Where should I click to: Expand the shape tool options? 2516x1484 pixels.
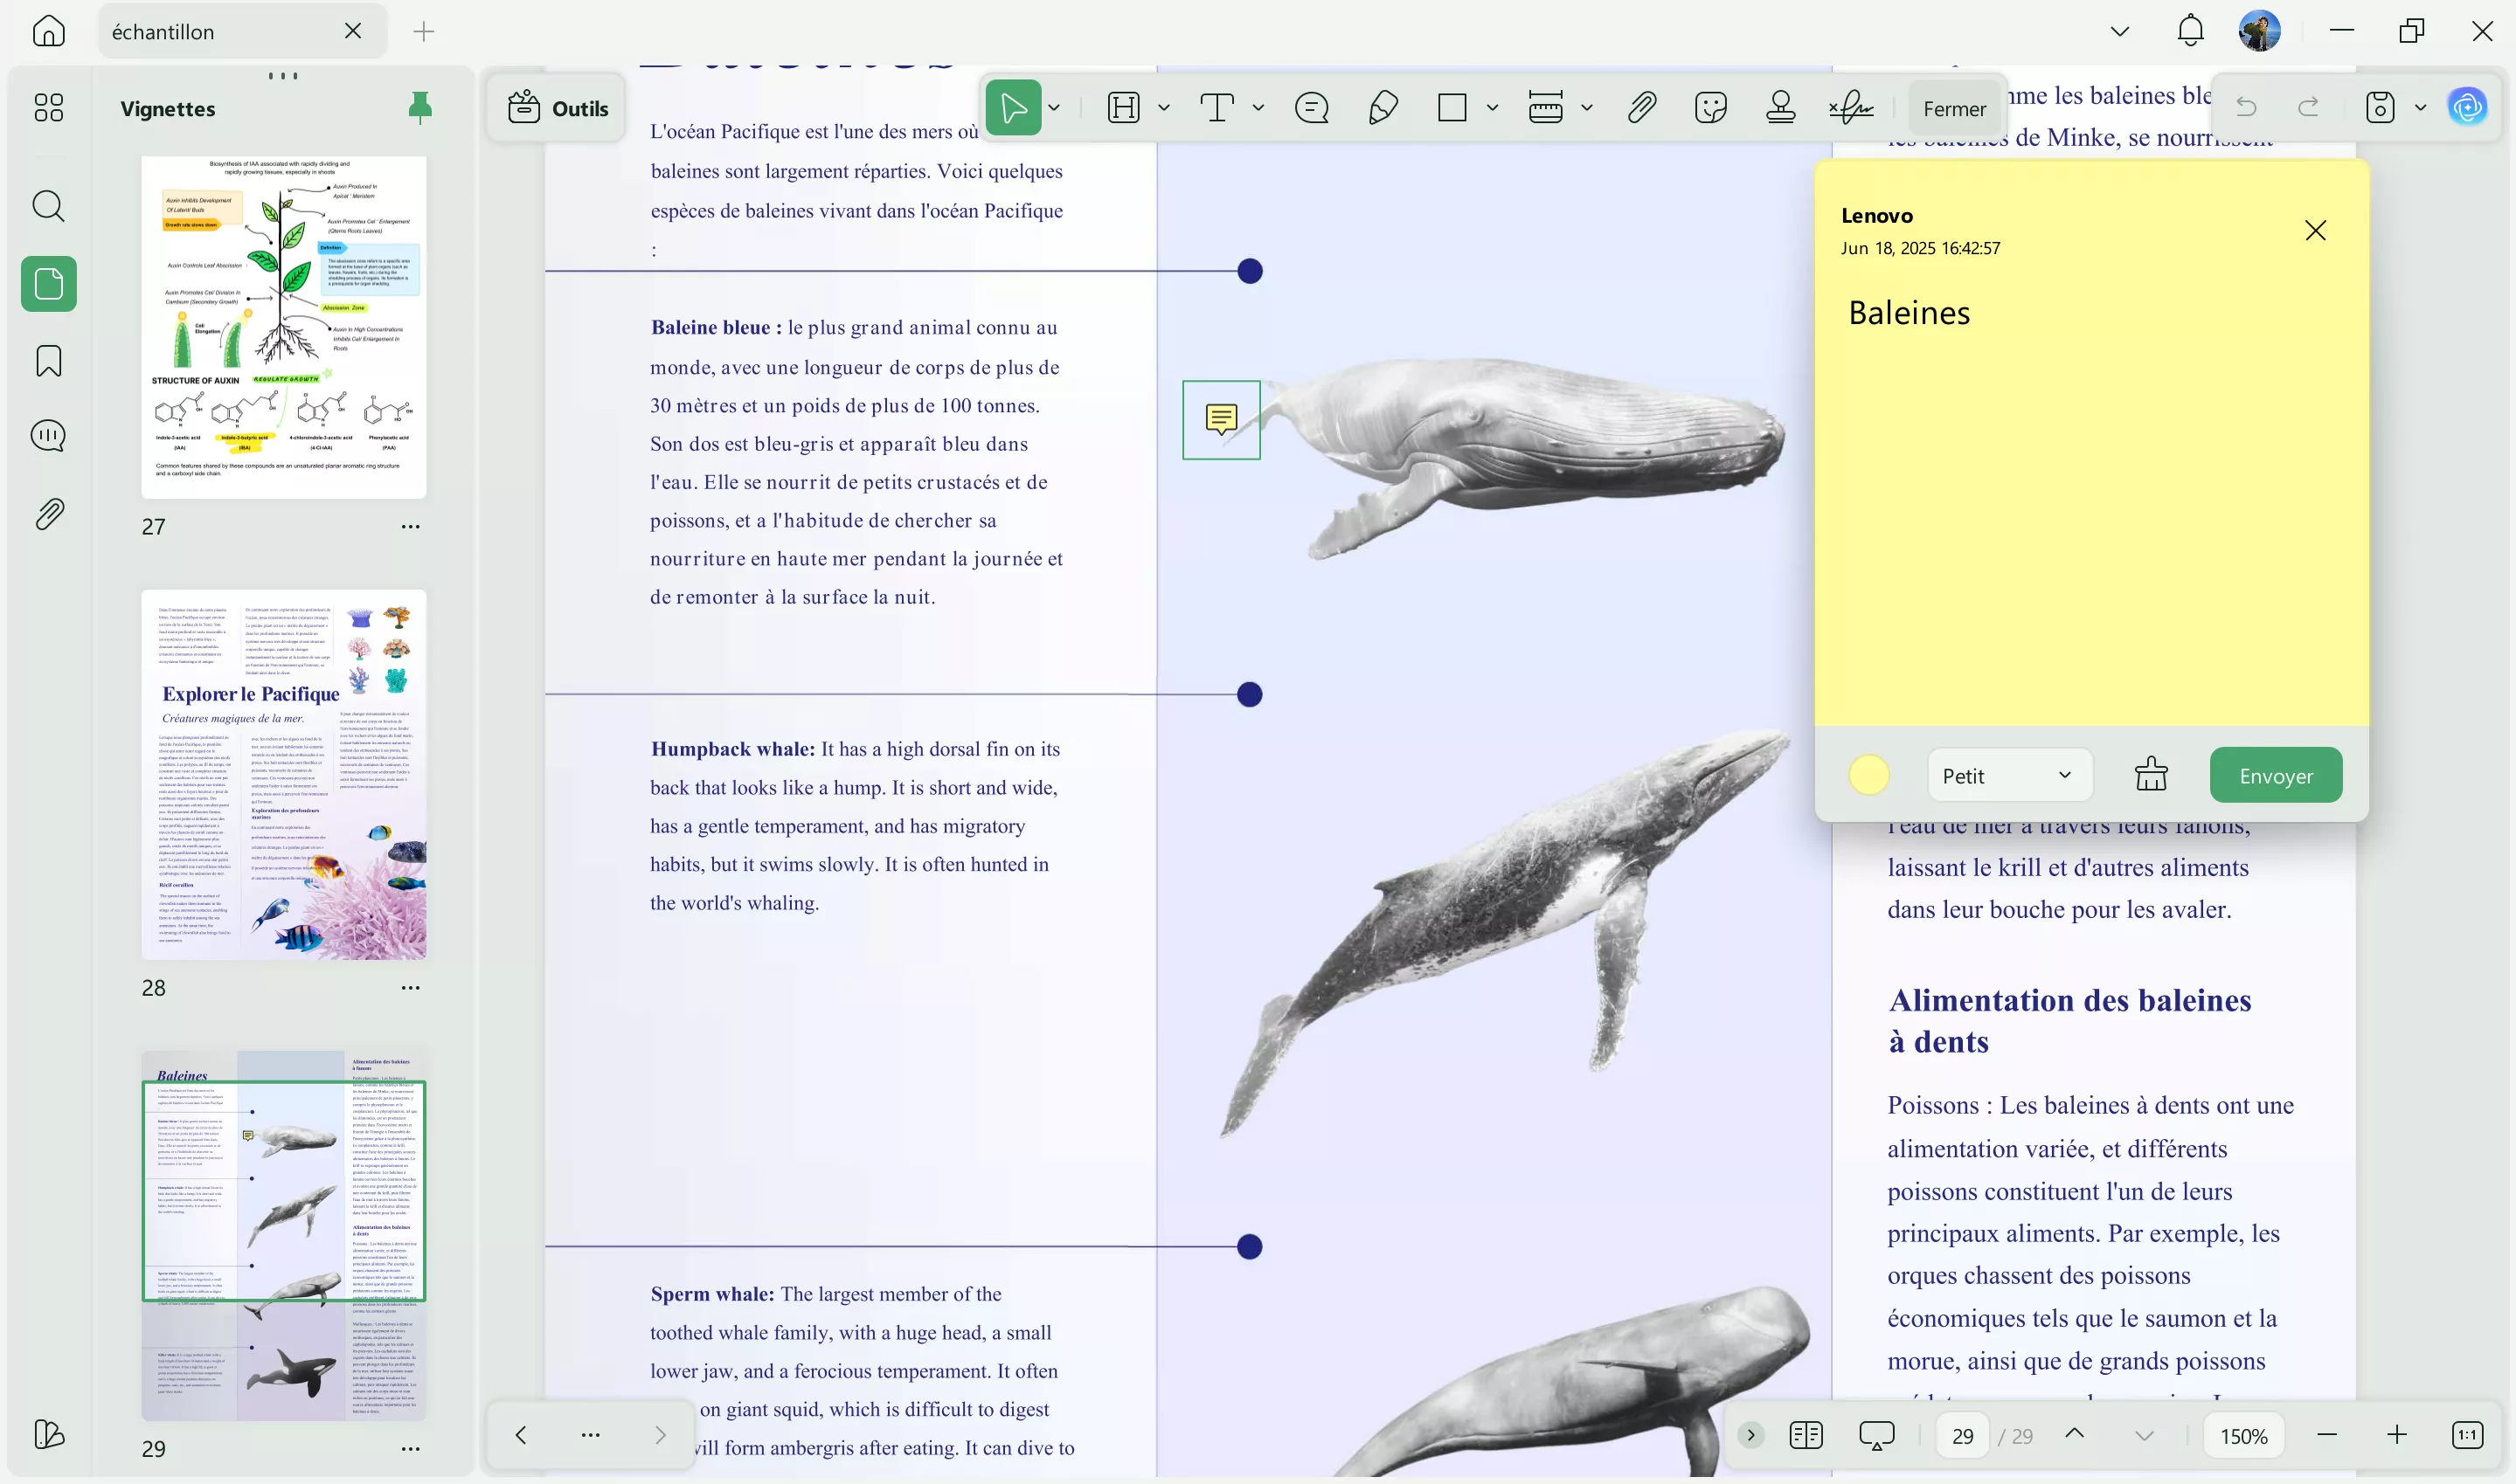point(1493,108)
